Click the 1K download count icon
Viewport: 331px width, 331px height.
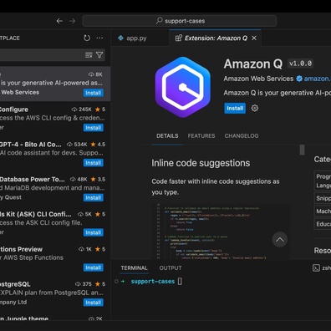81,249
